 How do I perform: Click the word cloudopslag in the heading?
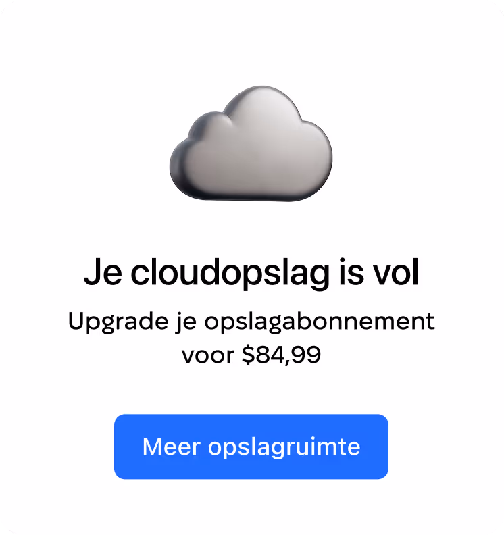pyautogui.click(x=230, y=274)
